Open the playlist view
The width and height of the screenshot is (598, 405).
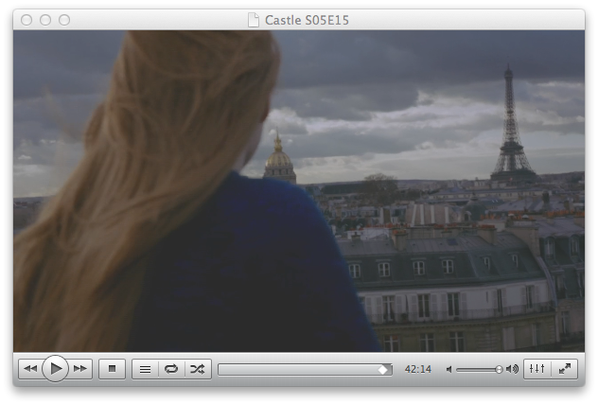[x=145, y=369]
